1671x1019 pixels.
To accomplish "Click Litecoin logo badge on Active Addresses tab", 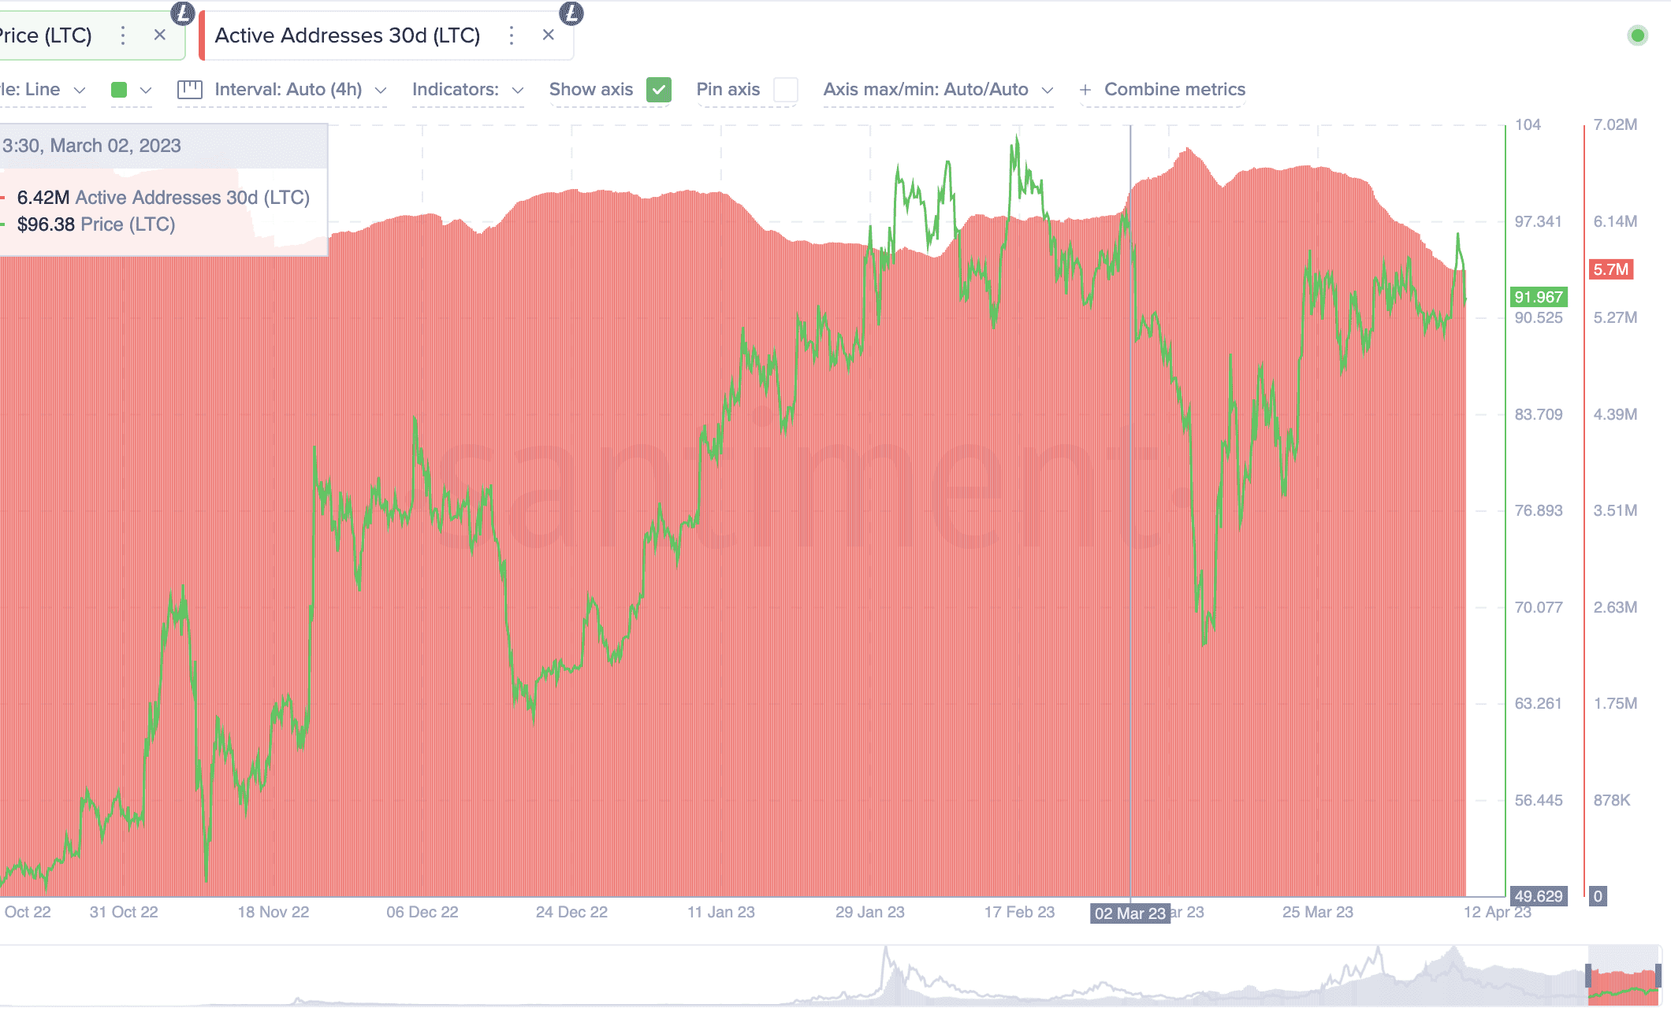I will [571, 13].
